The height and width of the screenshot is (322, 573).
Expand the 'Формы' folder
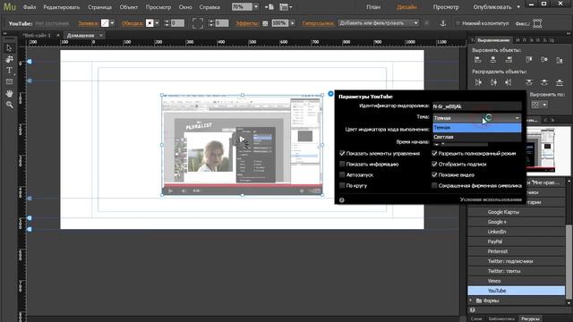(x=471, y=301)
